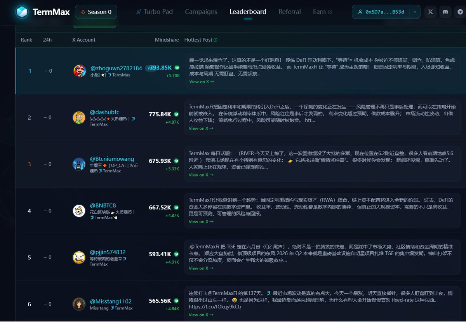The height and width of the screenshot is (322, 466).
Task: Click green cube icon beside 793.85K
Action: click(x=177, y=68)
